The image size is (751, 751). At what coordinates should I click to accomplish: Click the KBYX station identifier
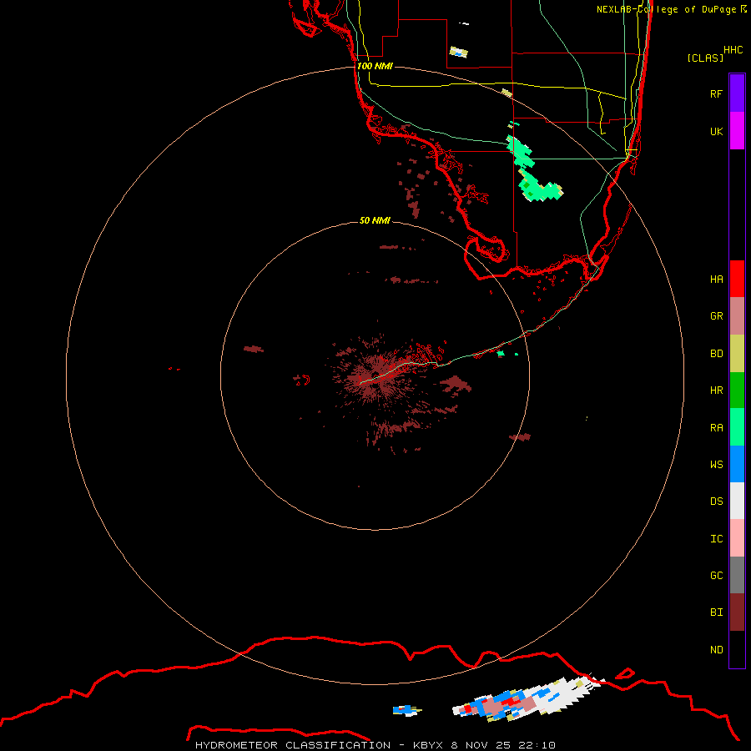(x=428, y=745)
